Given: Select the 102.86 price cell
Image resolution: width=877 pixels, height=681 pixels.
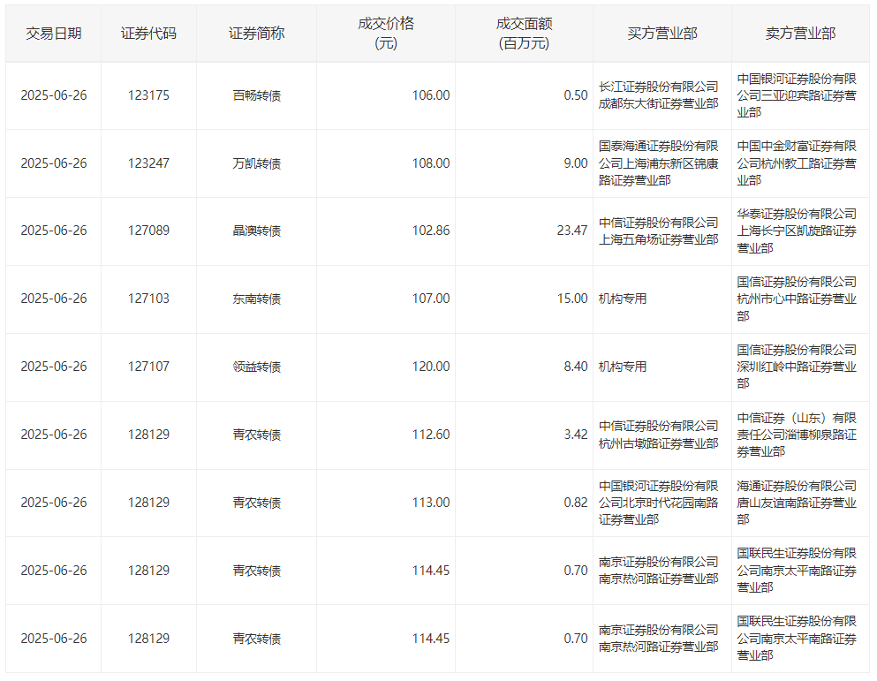Looking at the screenshot, I should tap(430, 231).
